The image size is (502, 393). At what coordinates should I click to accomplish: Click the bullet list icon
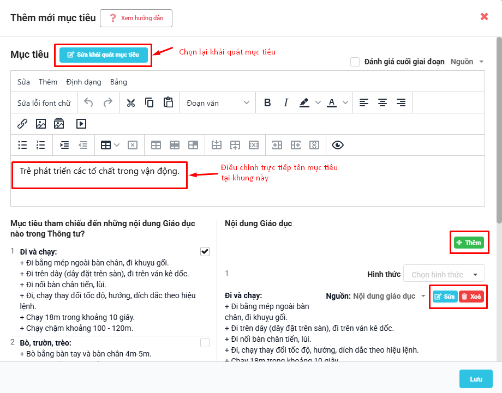pyautogui.click(x=22, y=145)
